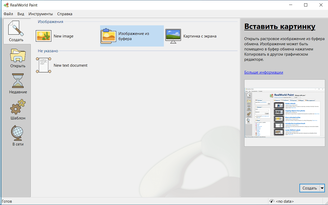
Task: Click the New image label
Action: point(64,36)
